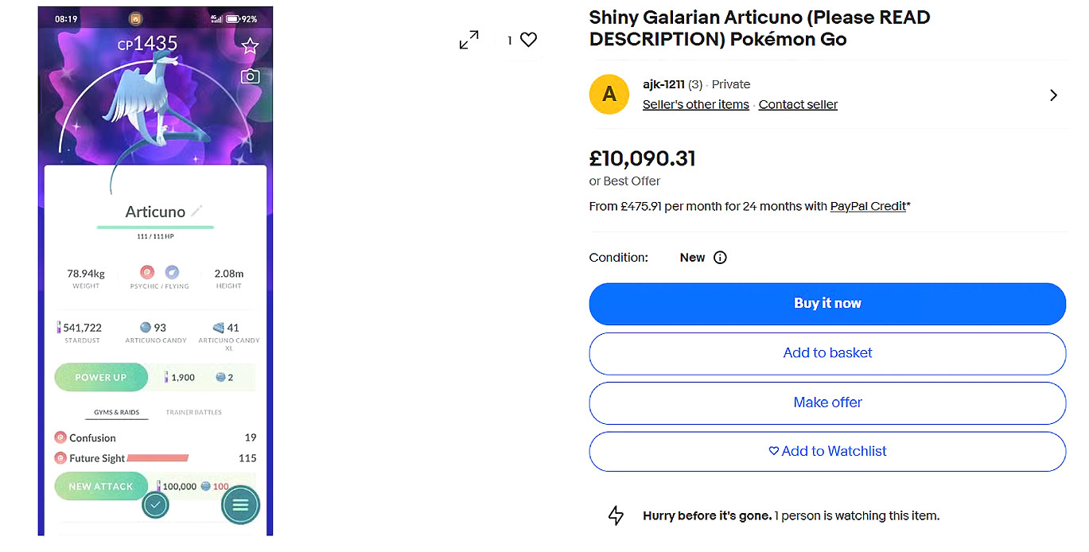Tap the favourite star on the Pokémon screenshot
This screenshot has width=1089, height=552.
[250, 46]
